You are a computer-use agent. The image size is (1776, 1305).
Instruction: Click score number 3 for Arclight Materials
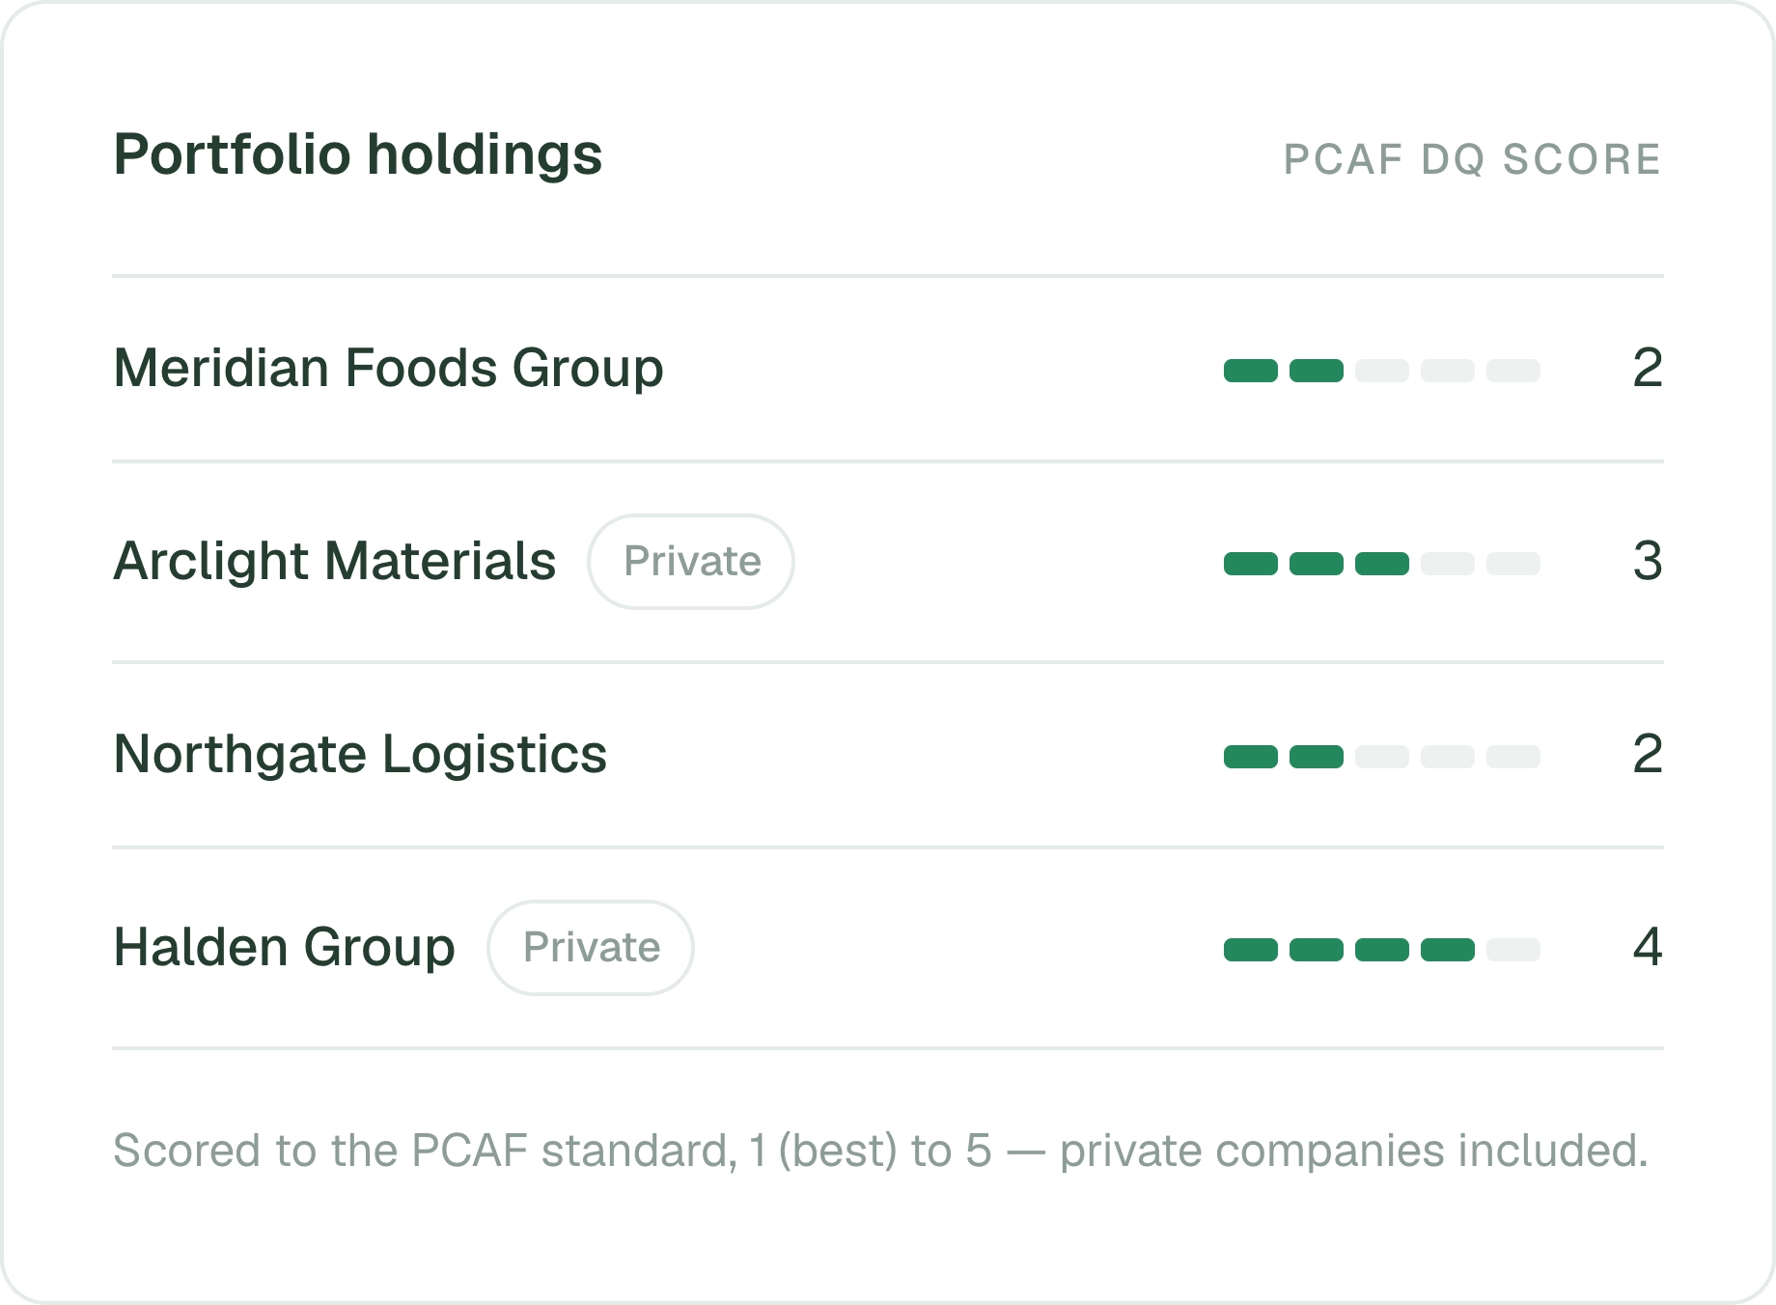[1648, 562]
